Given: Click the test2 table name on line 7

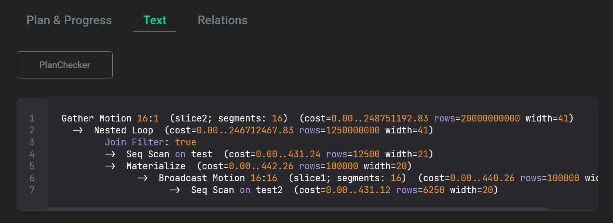Looking at the screenshot, I should tap(269, 190).
